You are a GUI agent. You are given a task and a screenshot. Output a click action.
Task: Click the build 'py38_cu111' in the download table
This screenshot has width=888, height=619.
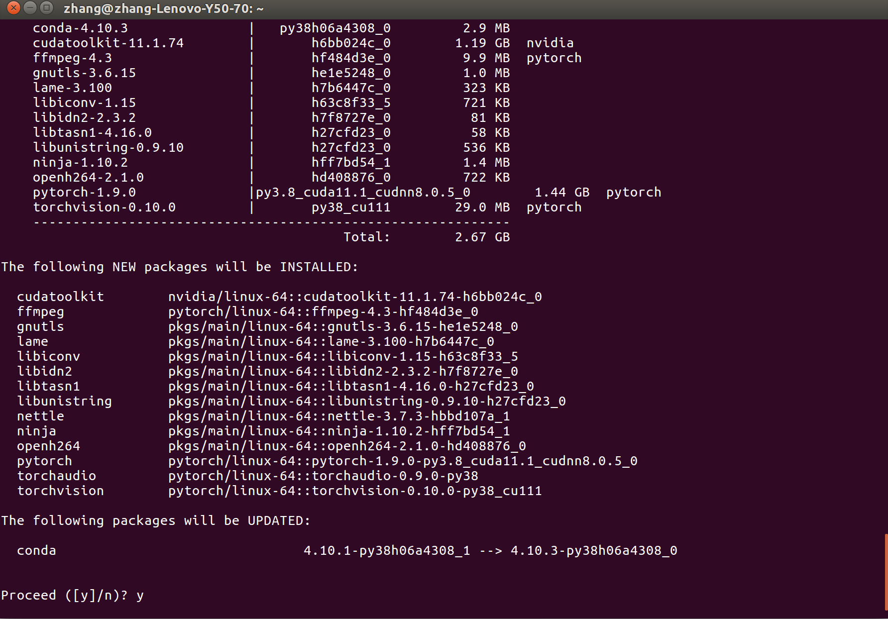click(351, 207)
